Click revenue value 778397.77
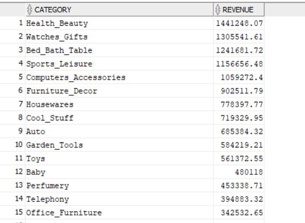This screenshot has height=223, width=305. click(242, 104)
